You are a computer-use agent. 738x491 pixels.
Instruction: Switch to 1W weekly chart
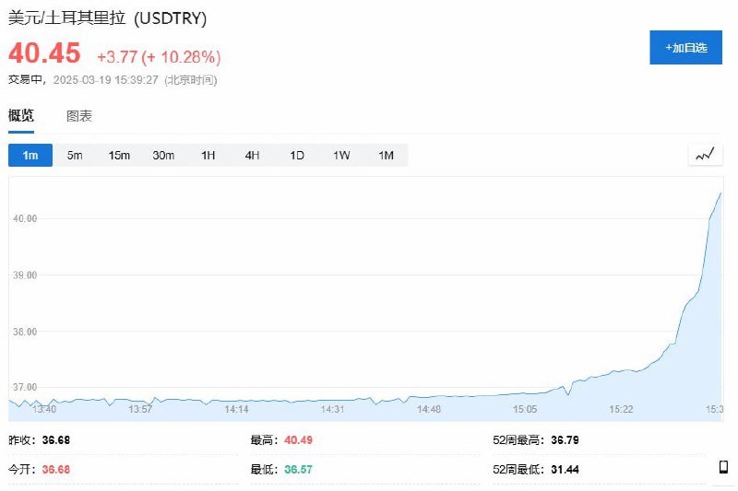[x=341, y=156]
